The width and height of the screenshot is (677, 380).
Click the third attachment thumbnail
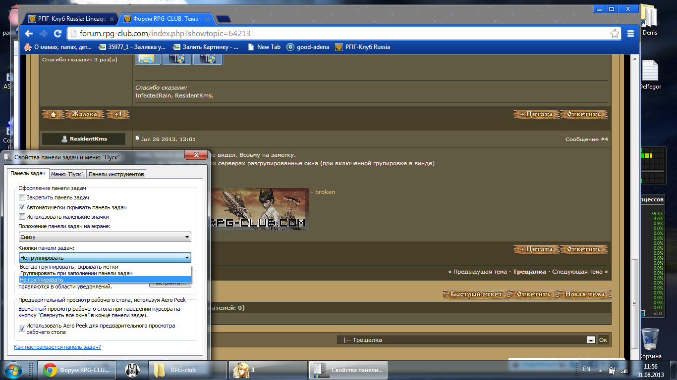tap(208, 59)
